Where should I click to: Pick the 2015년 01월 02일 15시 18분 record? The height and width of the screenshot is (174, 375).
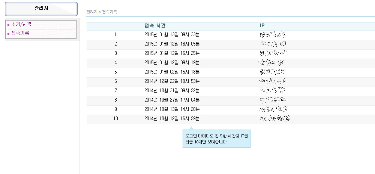172,72
